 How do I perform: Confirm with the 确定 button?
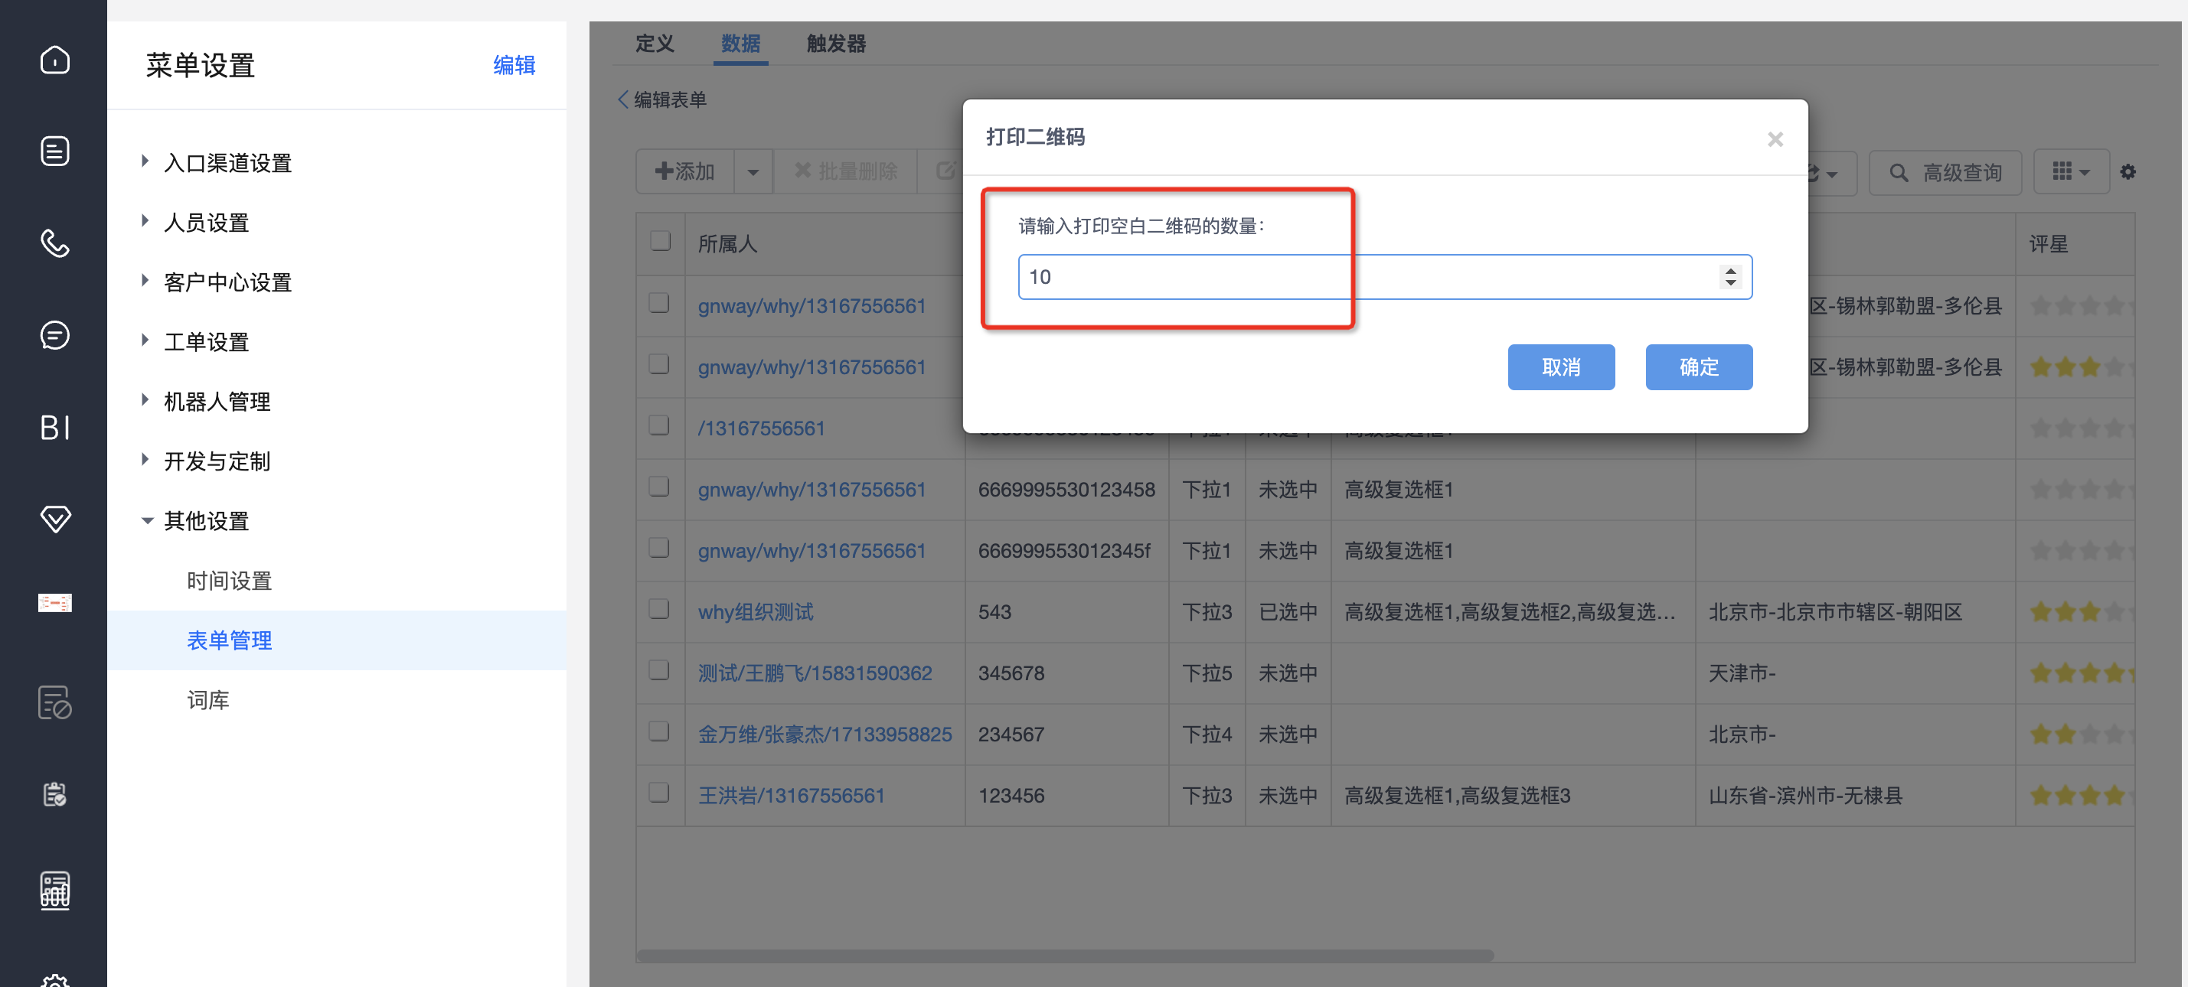tap(1698, 367)
